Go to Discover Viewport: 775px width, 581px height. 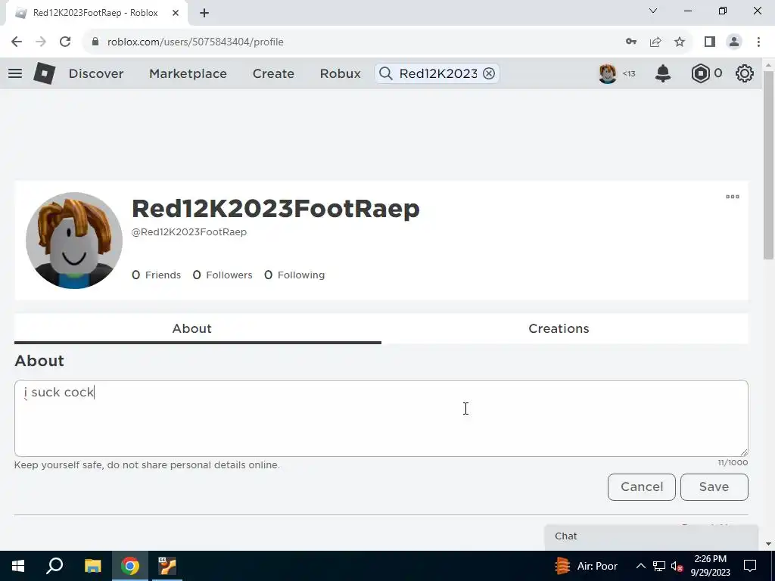[96, 73]
